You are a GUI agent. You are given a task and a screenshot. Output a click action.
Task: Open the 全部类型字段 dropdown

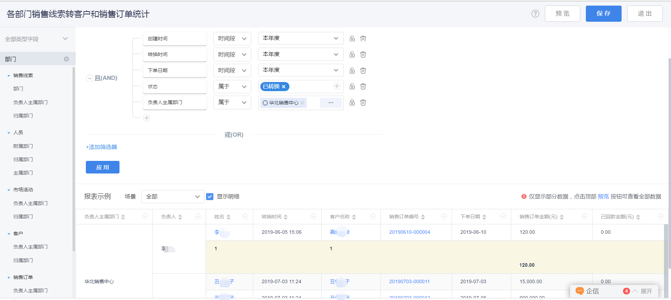36,39
